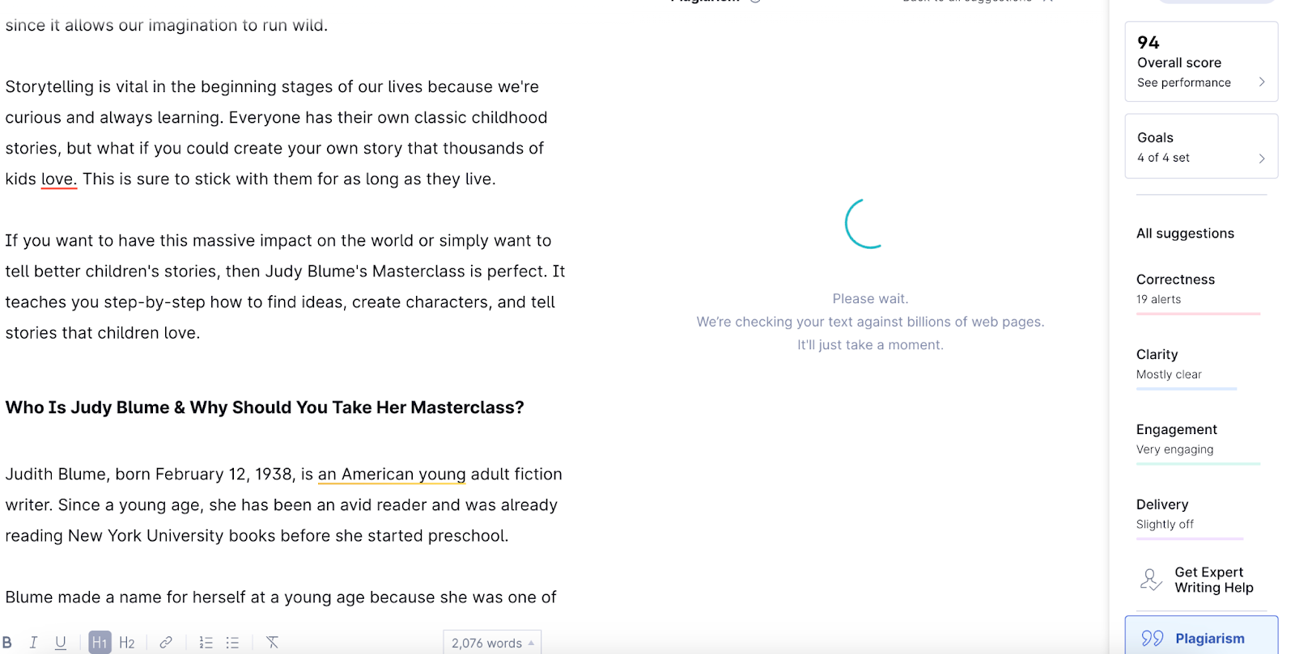Screen dimensions: 1295x654
Task: Apply Heading 2 style with H2 button
Action: pyautogui.click(x=127, y=643)
